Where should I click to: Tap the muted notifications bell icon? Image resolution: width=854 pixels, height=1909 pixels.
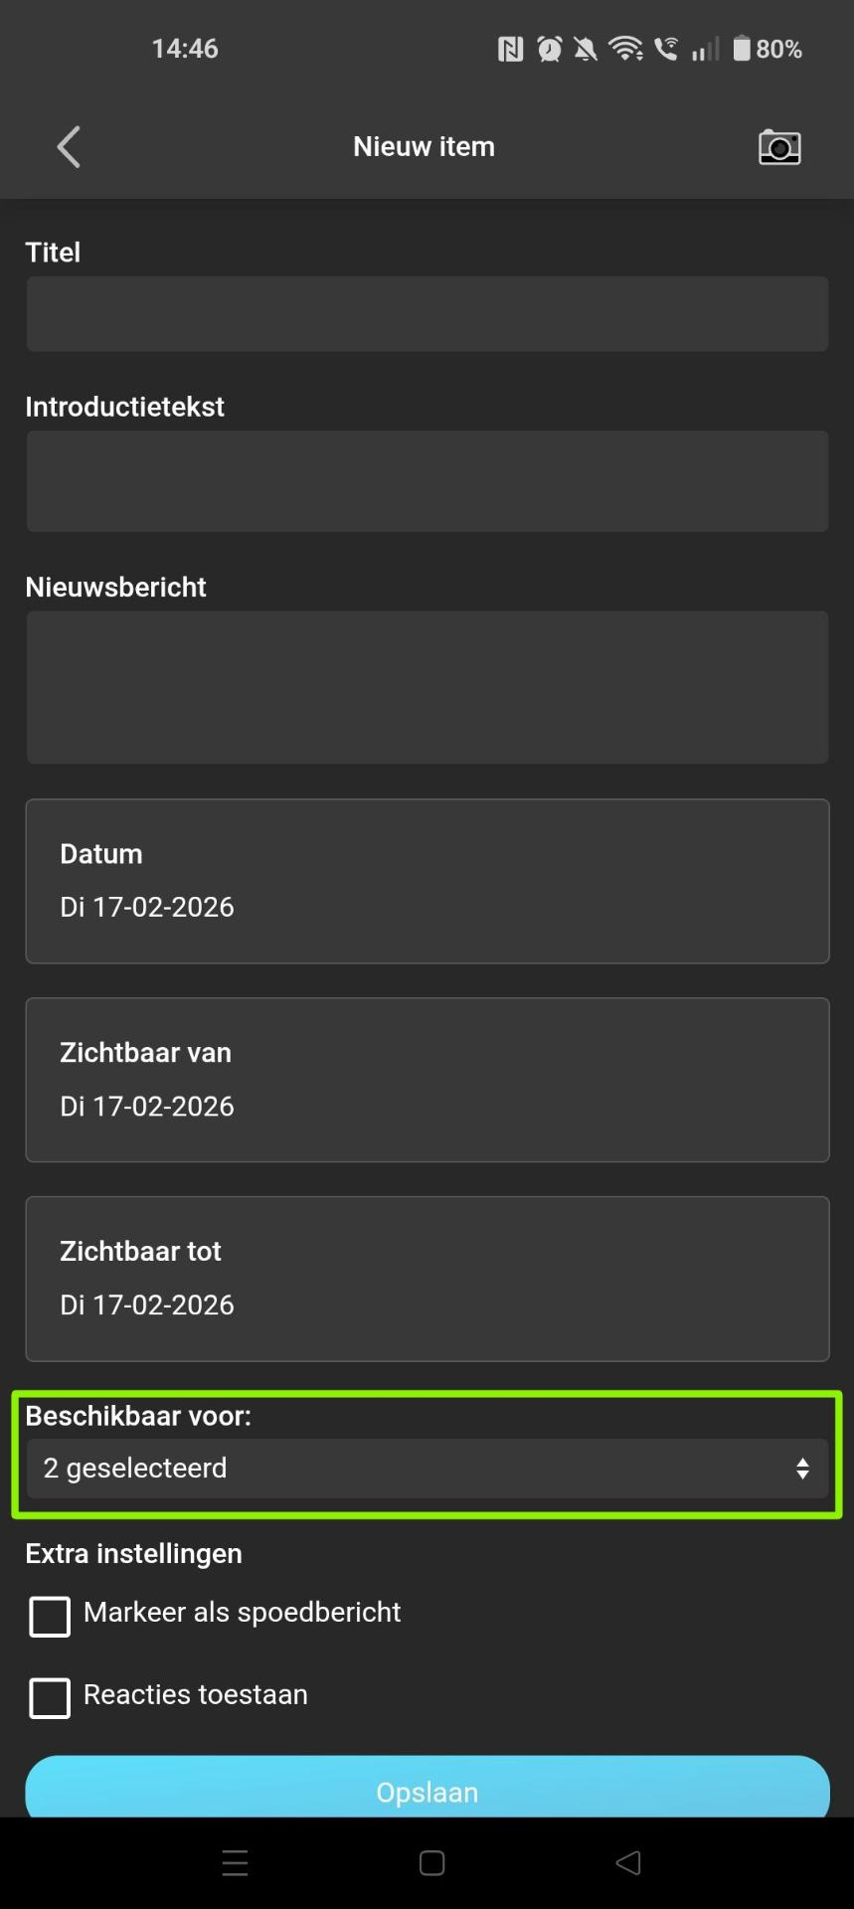click(587, 49)
